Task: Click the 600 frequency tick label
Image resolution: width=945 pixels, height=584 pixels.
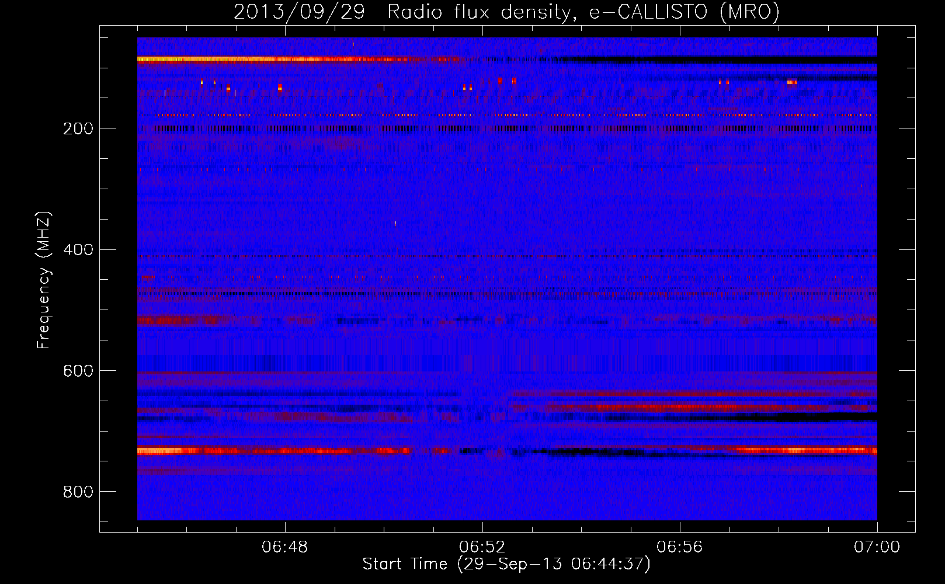Action: pos(78,371)
